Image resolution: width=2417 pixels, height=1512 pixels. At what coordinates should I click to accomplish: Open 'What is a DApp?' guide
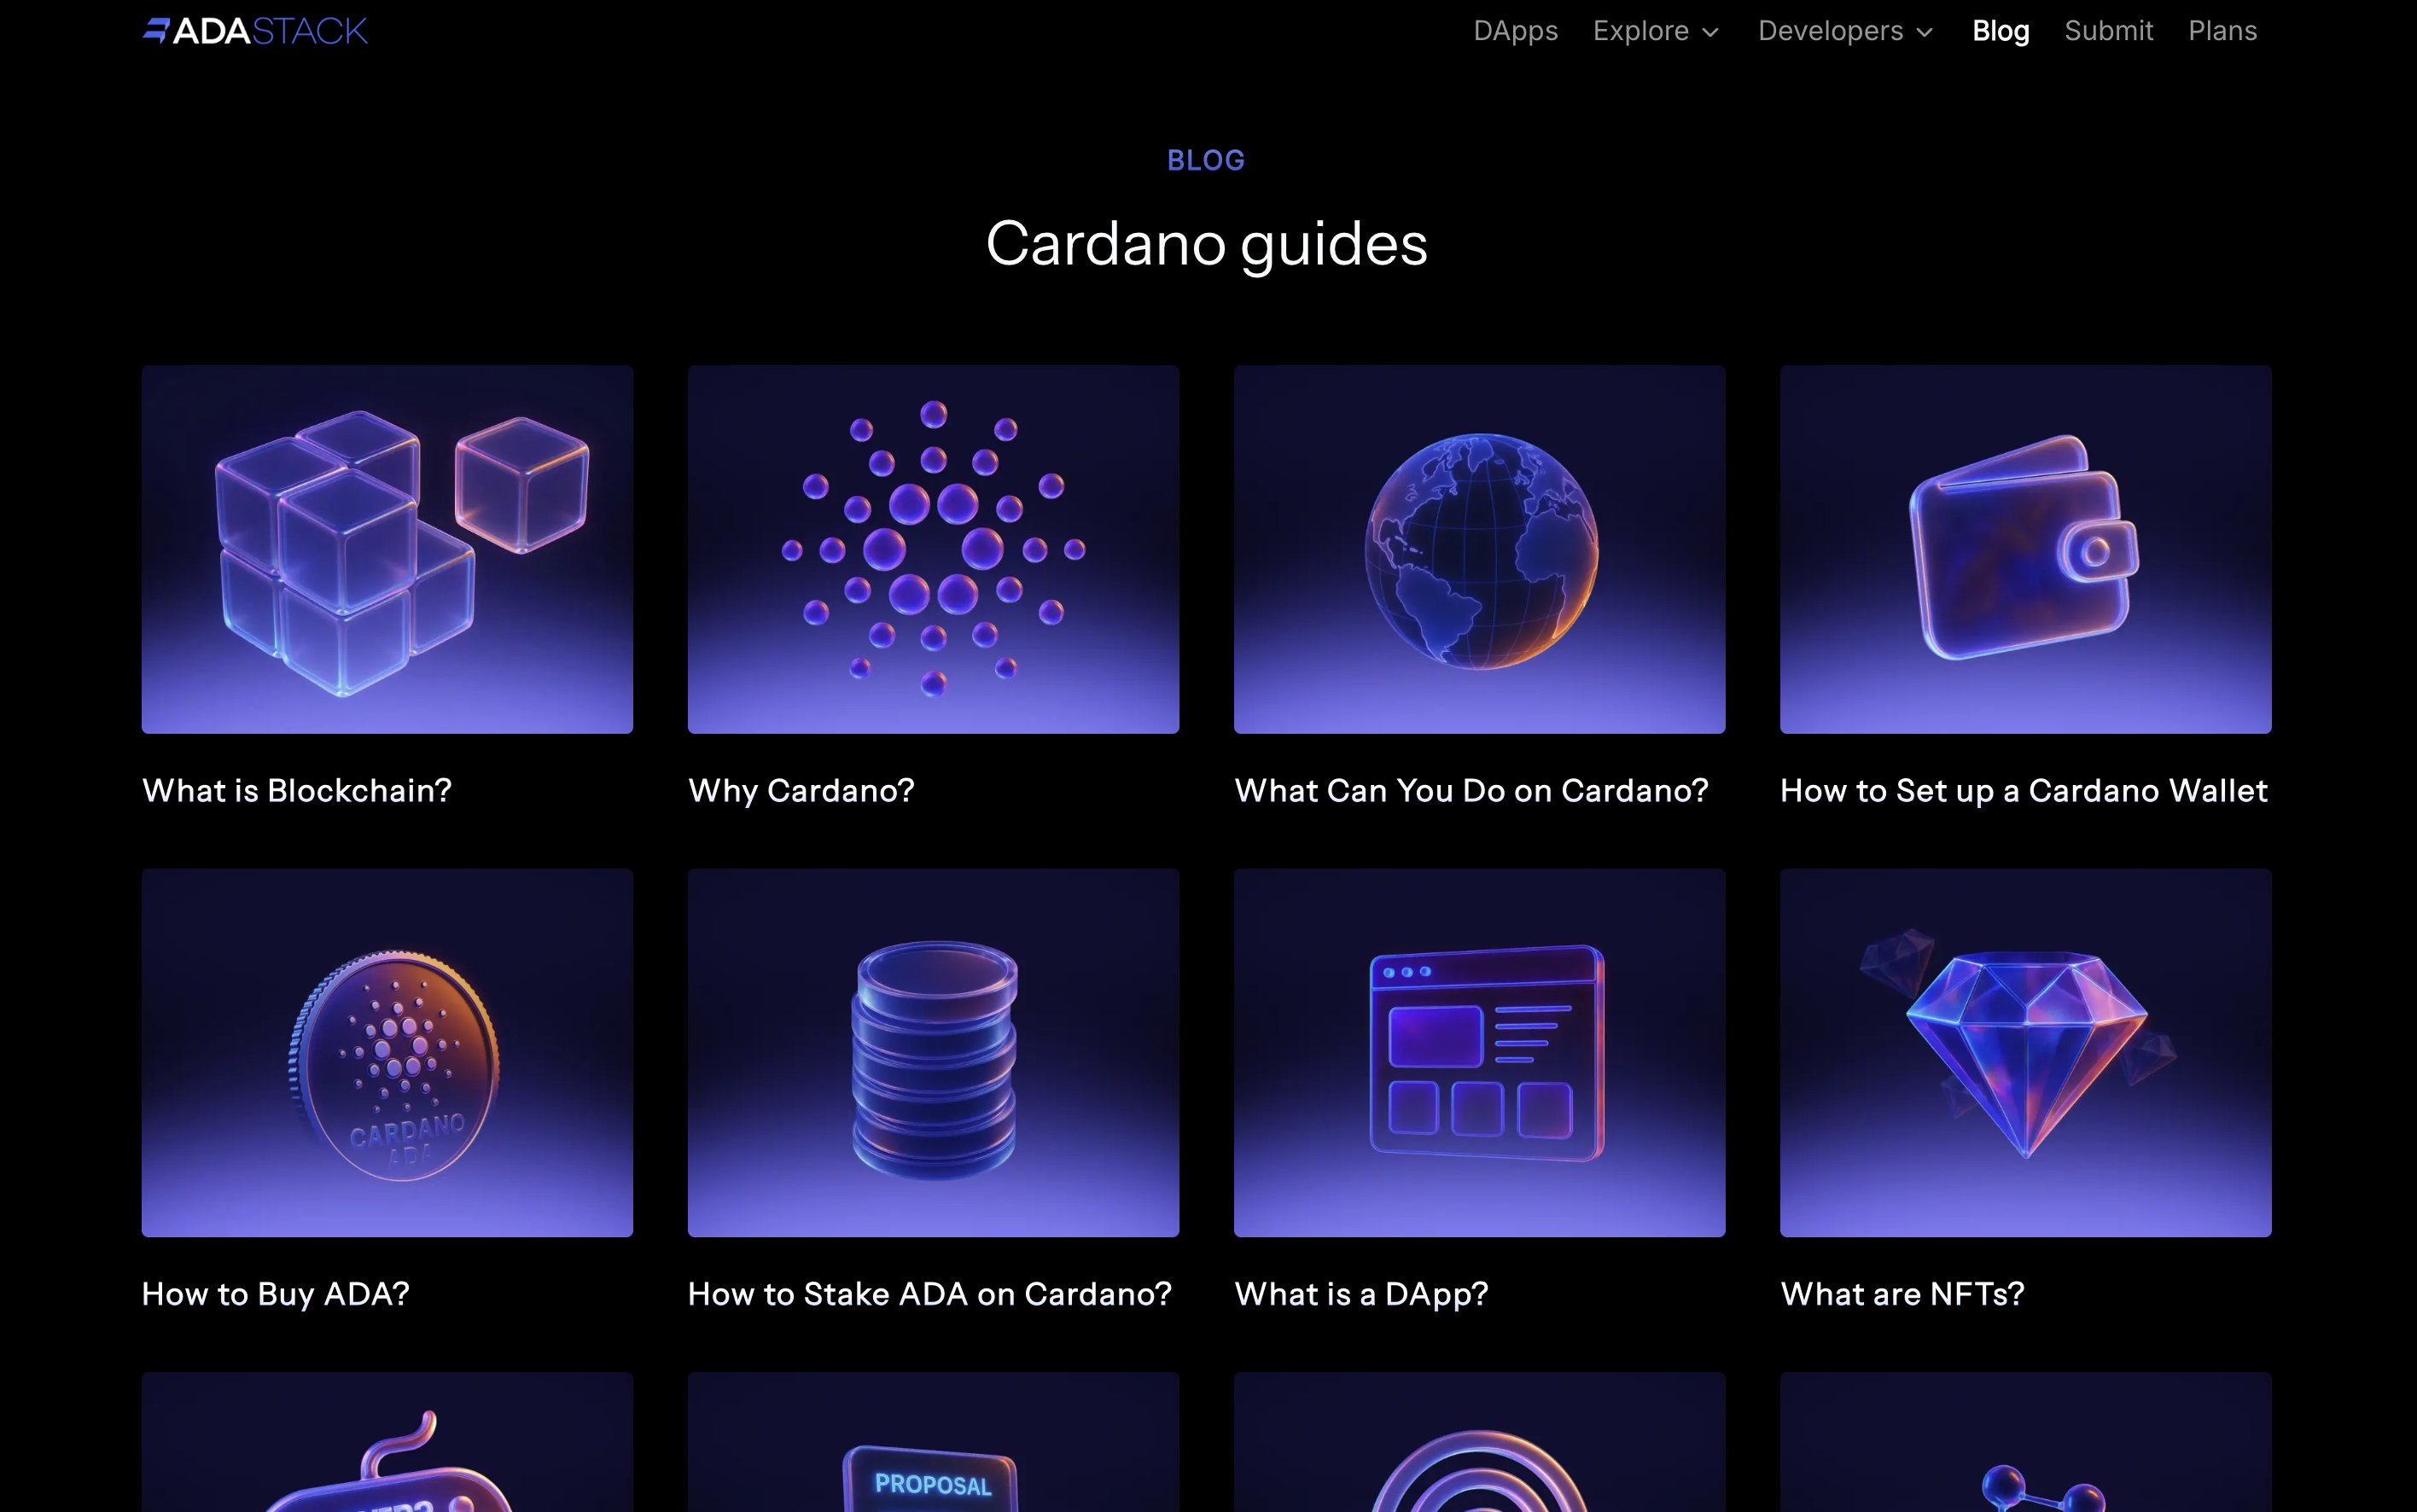[x=1361, y=1294]
